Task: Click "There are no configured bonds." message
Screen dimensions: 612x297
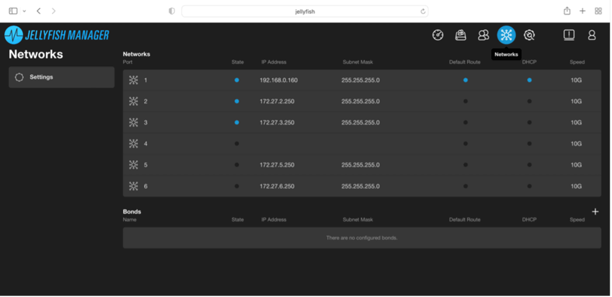Action: pyautogui.click(x=362, y=238)
